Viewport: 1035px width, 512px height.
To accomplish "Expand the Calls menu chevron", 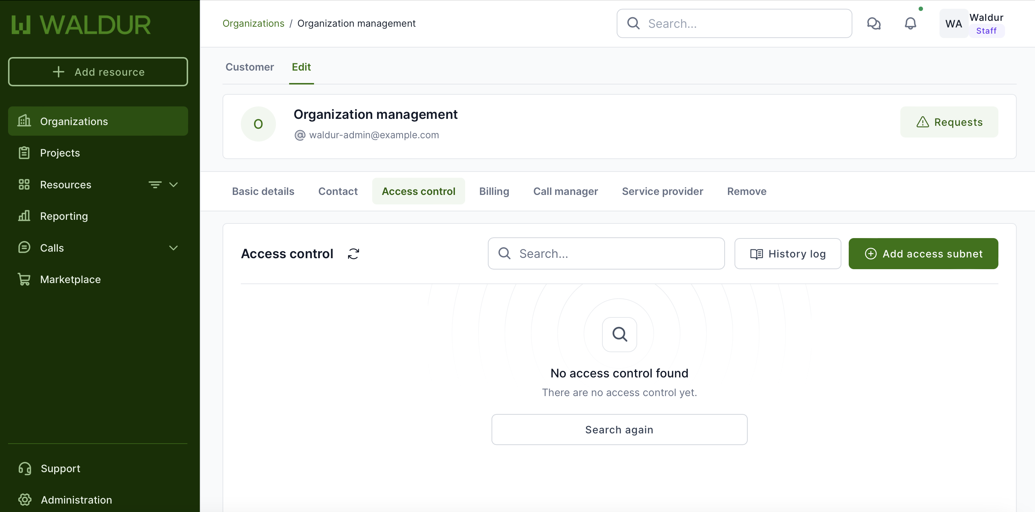I will coord(173,248).
